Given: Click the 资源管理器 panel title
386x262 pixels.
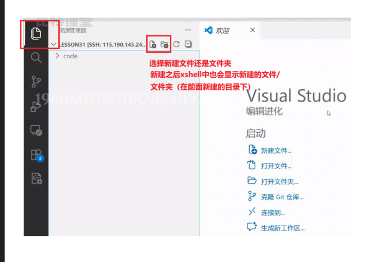Looking at the screenshot, I should (x=73, y=30).
